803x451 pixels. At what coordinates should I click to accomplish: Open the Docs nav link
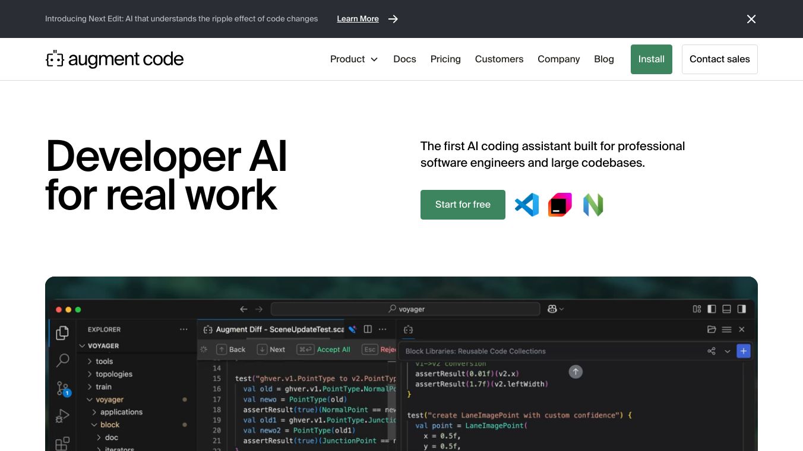(x=404, y=59)
